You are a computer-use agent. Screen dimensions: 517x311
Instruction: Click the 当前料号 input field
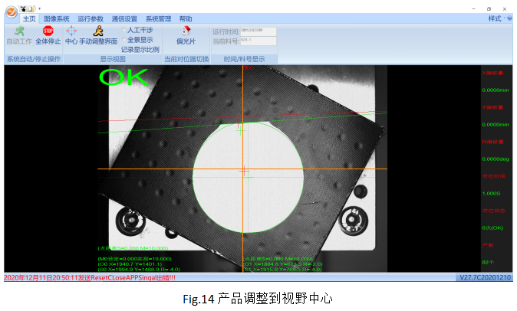[258, 40]
